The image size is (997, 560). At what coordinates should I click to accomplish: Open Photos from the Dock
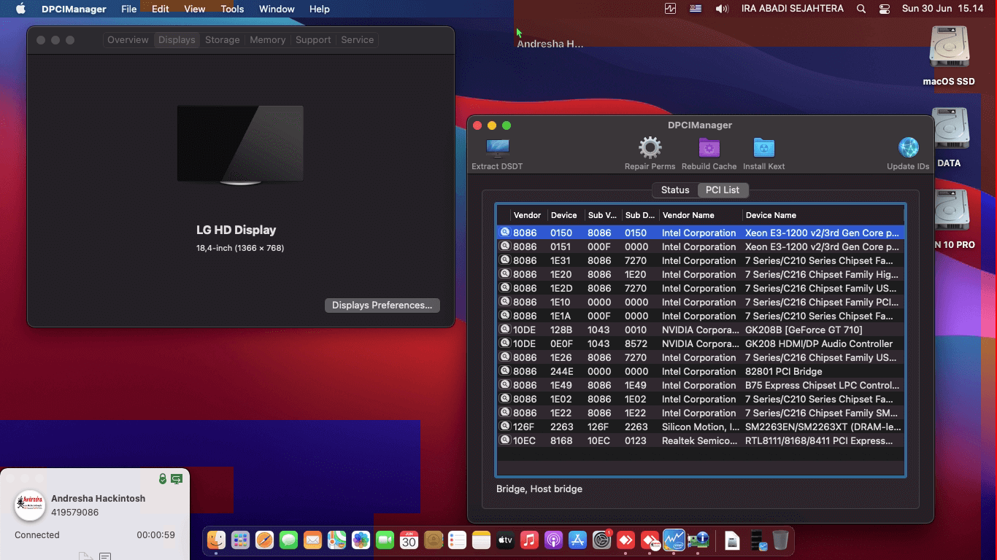click(361, 540)
